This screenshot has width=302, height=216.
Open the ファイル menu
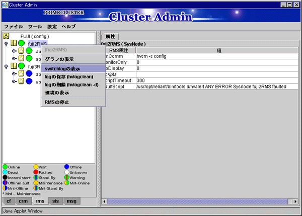tap(14, 27)
